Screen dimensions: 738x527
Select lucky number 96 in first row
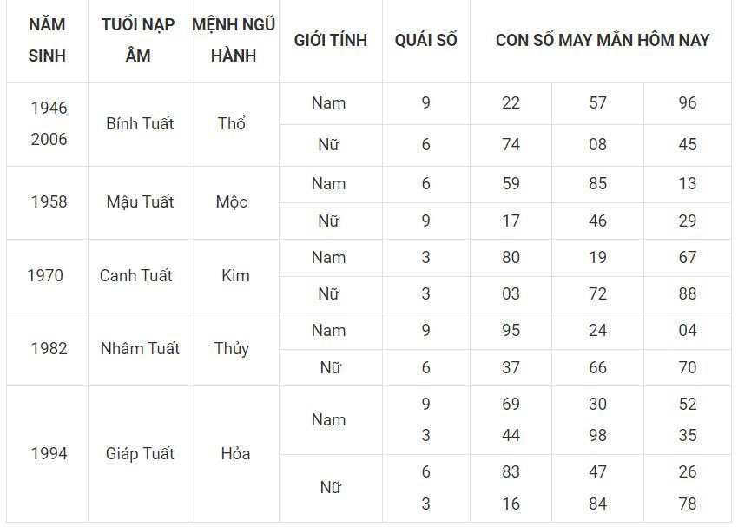687,103
